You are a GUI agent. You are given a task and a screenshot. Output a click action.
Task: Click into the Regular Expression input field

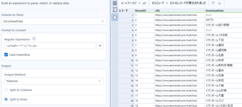coord(50,46)
